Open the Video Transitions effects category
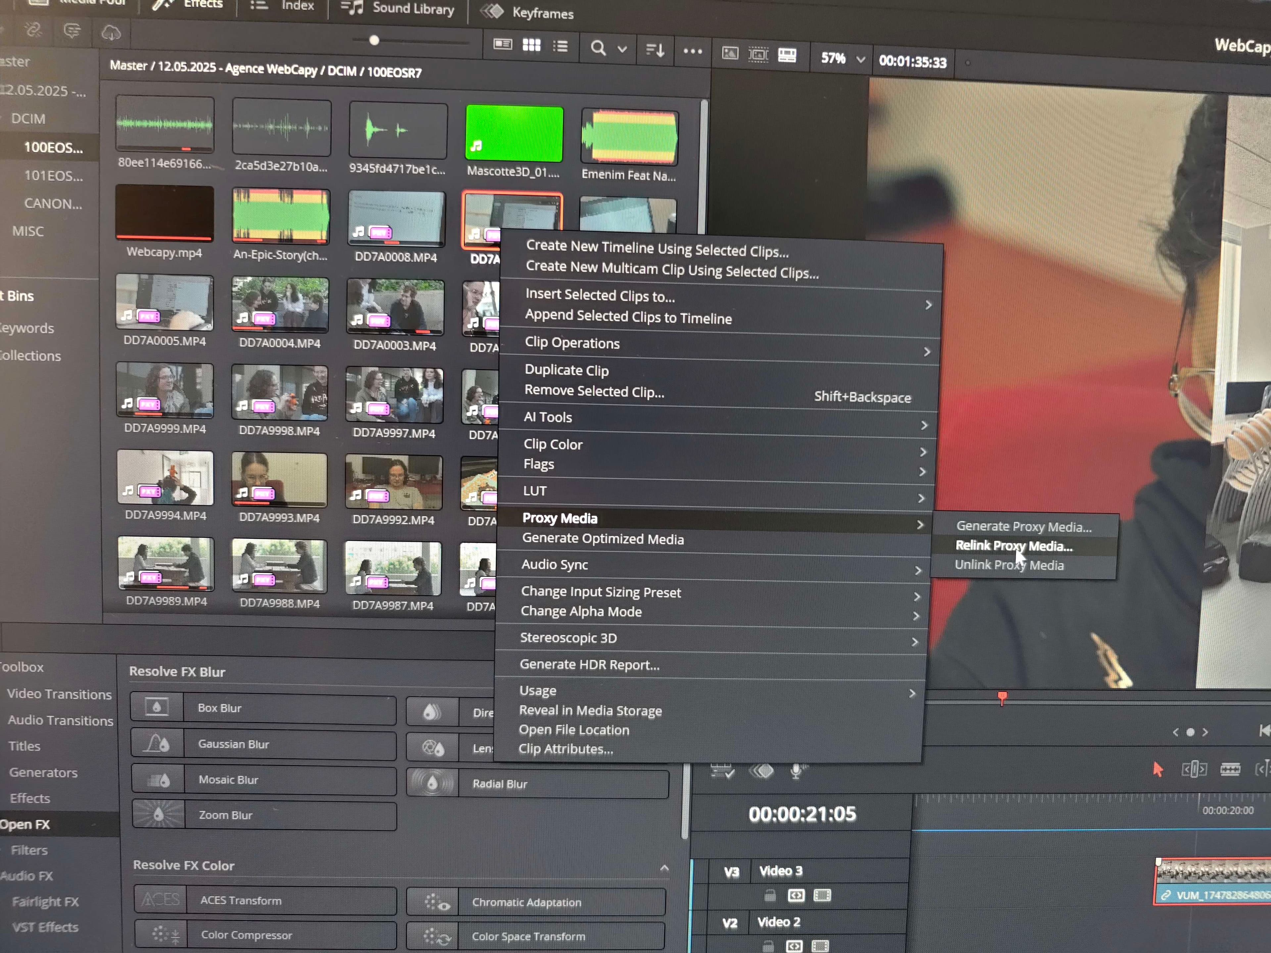Screen dimensions: 1271x953 59,694
